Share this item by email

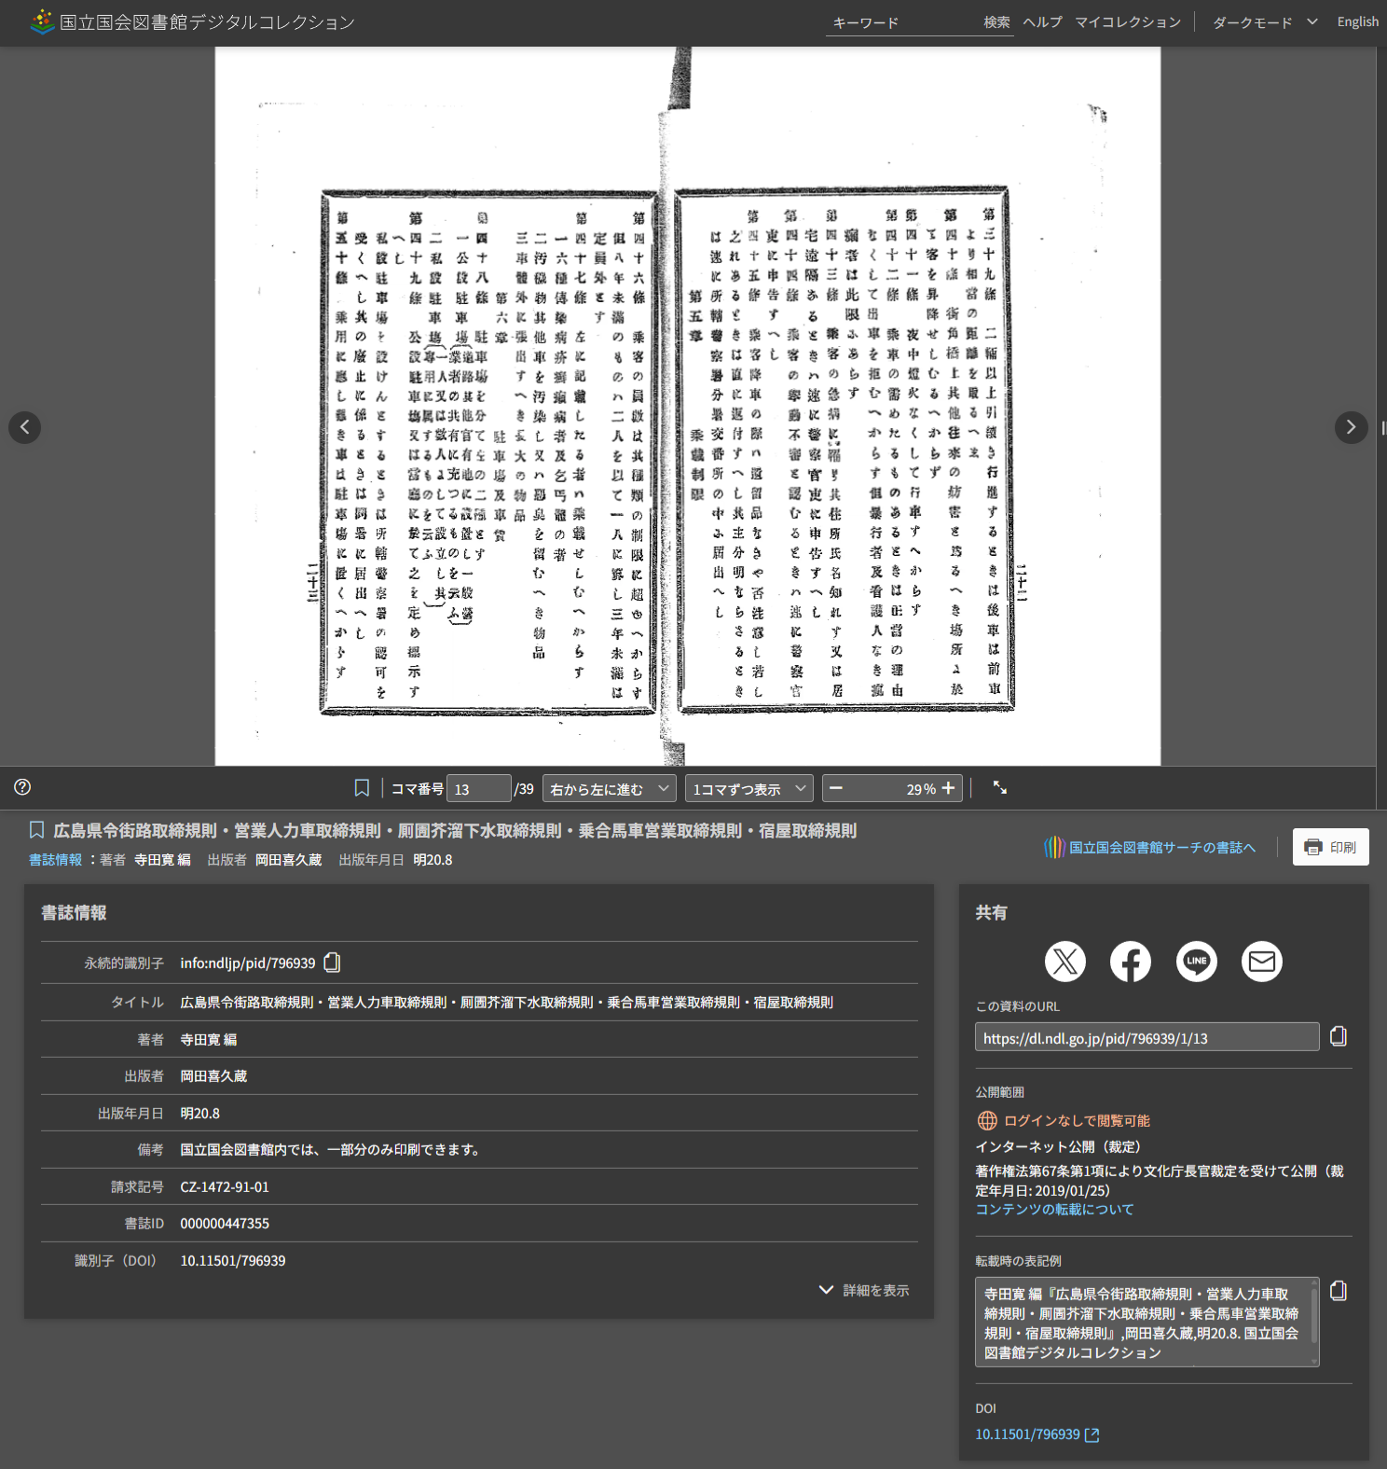pyautogui.click(x=1261, y=962)
